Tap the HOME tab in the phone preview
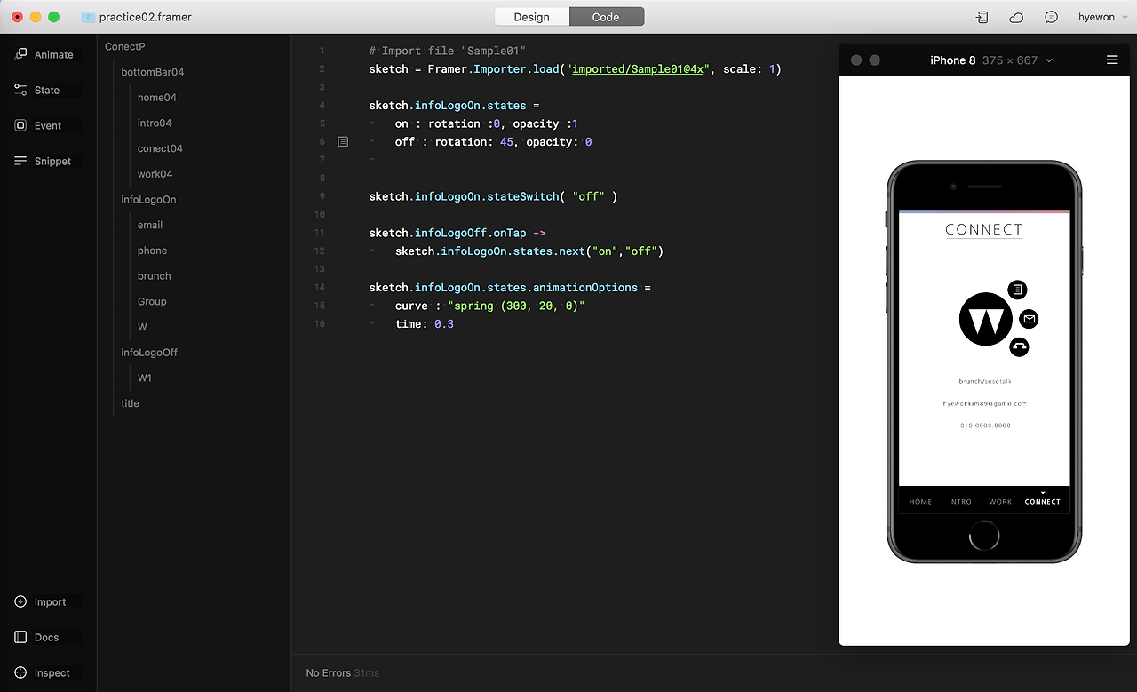 (920, 502)
